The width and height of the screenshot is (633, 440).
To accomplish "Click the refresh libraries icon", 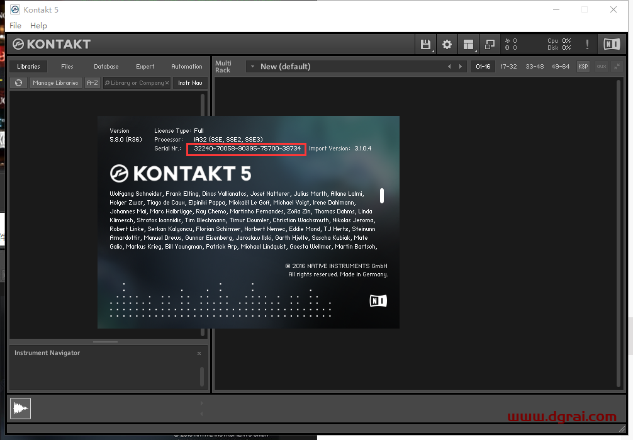I will coord(18,82).
